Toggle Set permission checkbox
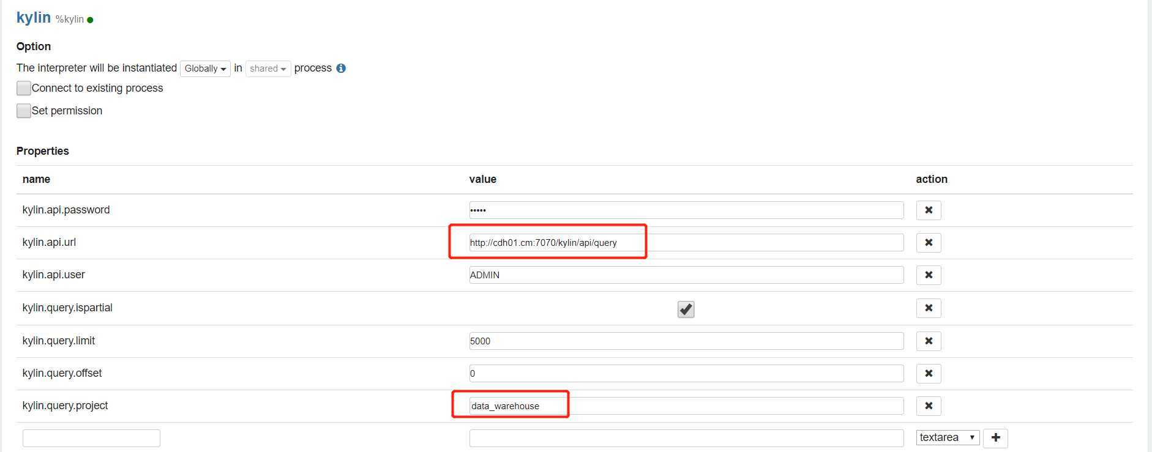The height and width of the screenshot is (452, 1152). (x=24, y=111)
